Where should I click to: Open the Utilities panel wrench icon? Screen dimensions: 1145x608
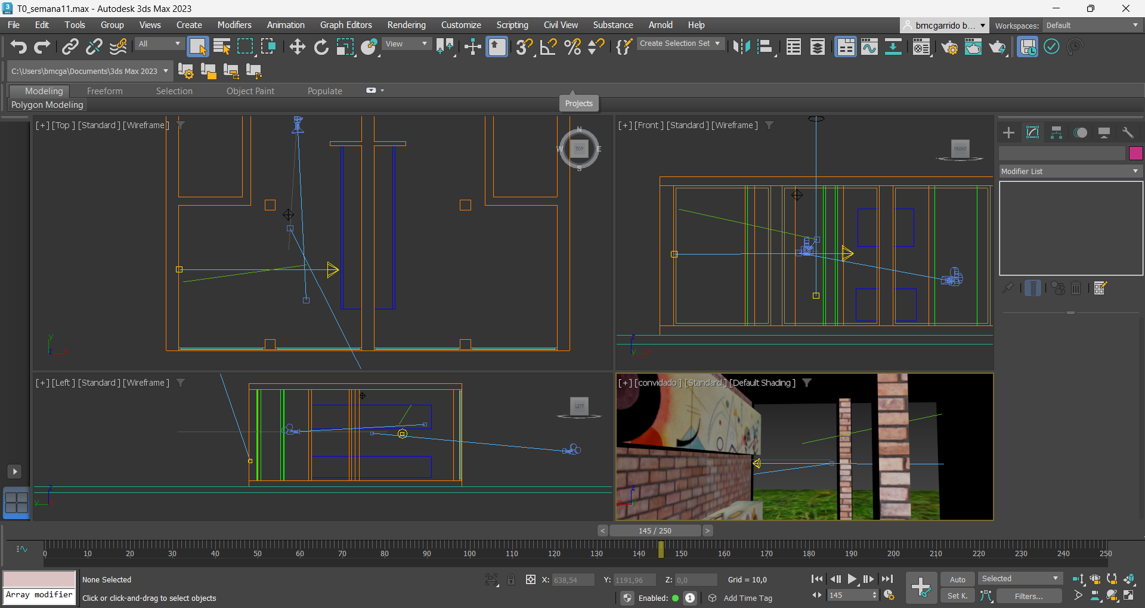[1127, 132]
